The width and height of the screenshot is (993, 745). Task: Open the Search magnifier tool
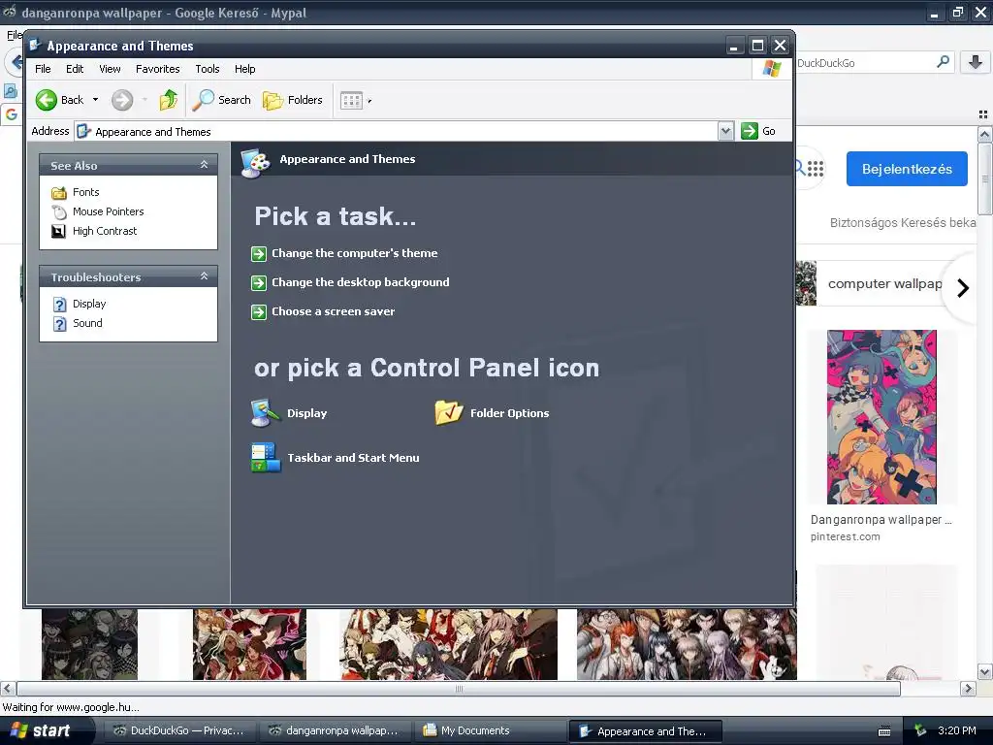click(x=222, y=100)
